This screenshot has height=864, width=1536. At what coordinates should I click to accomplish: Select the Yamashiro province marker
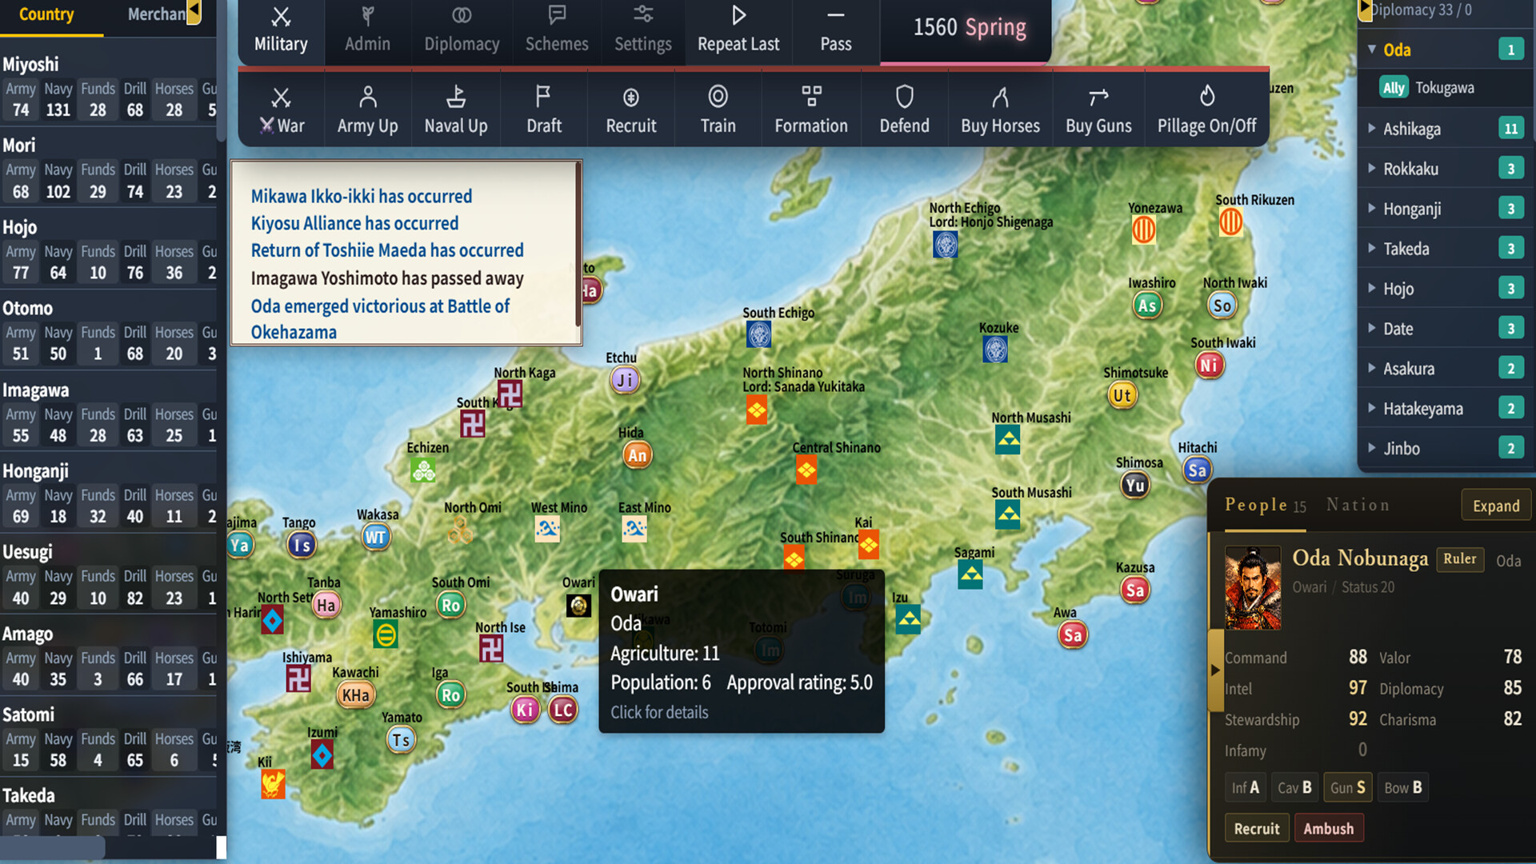(386, 635)
